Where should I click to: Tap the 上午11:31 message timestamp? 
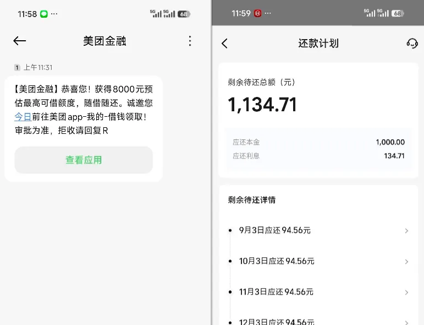coord(38,67)
